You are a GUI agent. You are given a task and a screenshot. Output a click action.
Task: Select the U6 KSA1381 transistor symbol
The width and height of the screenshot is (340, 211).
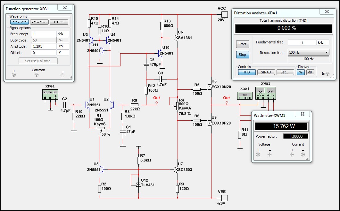click(176, 38)
